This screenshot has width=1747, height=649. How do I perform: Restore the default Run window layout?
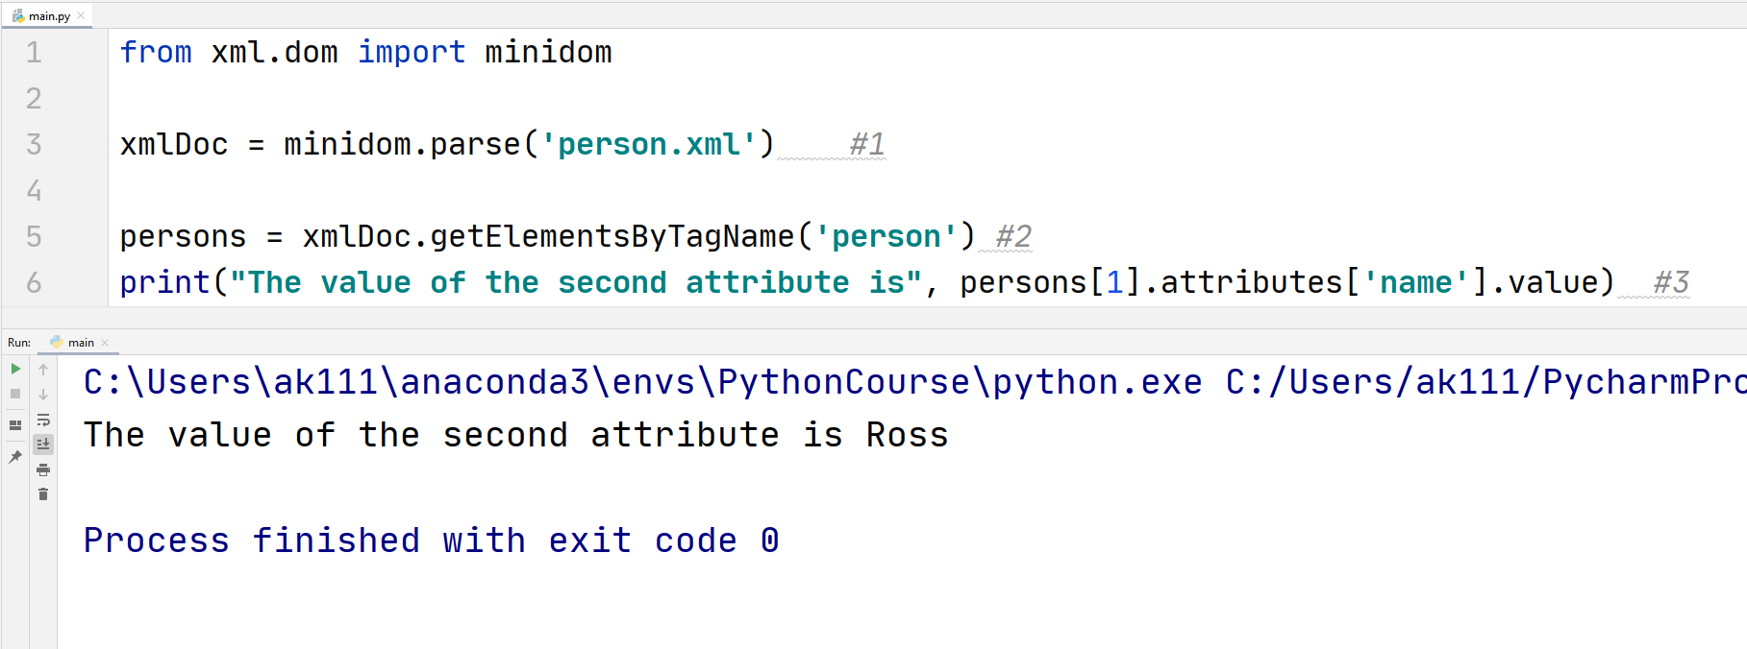tap(15, 422)
